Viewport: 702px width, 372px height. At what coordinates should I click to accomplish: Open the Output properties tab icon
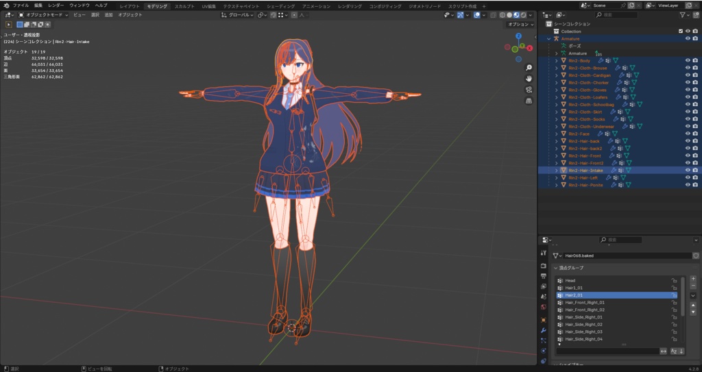pyautogui.click(x=544, y=276)
